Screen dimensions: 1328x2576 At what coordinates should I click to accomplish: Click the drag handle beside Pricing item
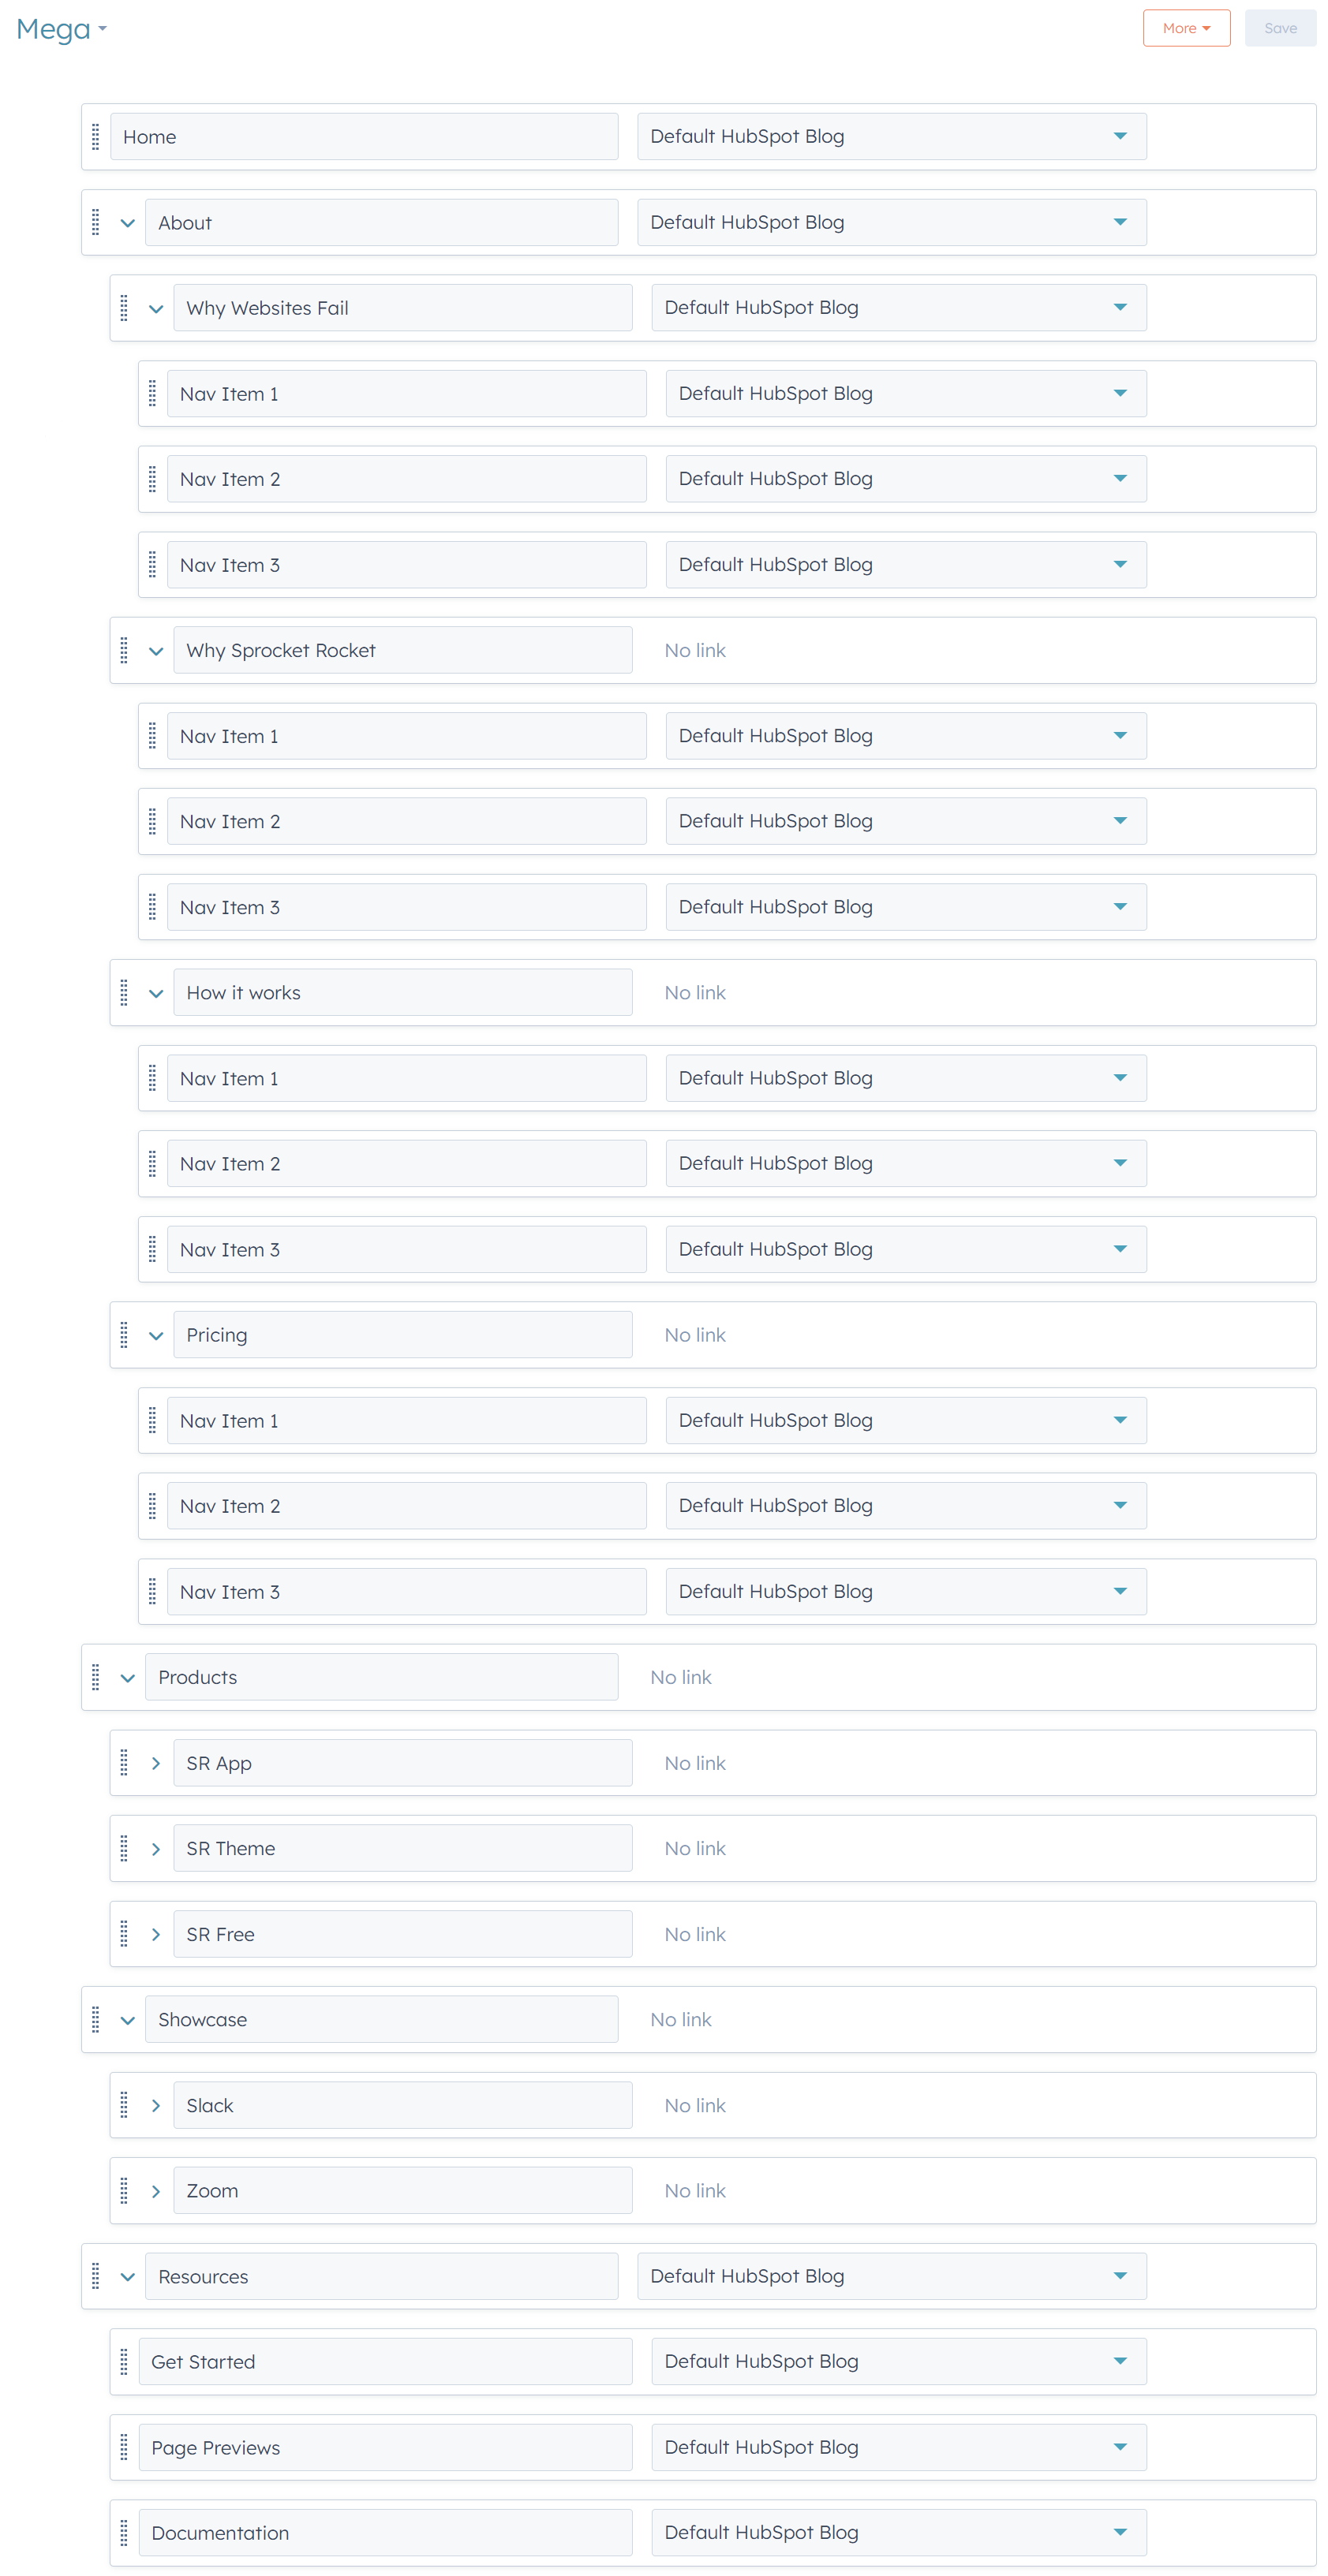click(124, 1335)
